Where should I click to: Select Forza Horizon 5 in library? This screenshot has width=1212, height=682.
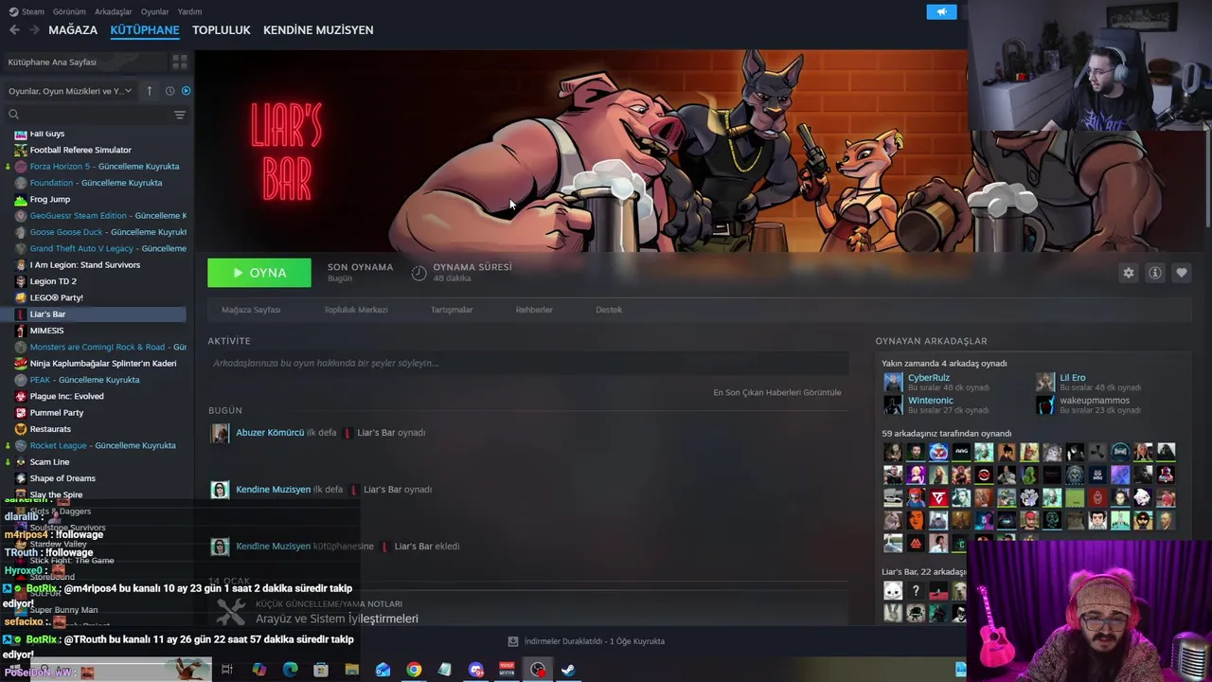tap(104, 167)
